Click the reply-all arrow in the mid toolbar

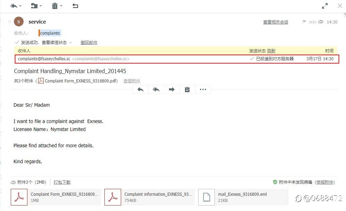pyautogui.click(x=156, y=89)
